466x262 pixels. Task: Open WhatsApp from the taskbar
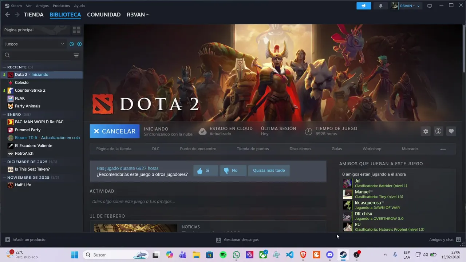tap(236, 255)
